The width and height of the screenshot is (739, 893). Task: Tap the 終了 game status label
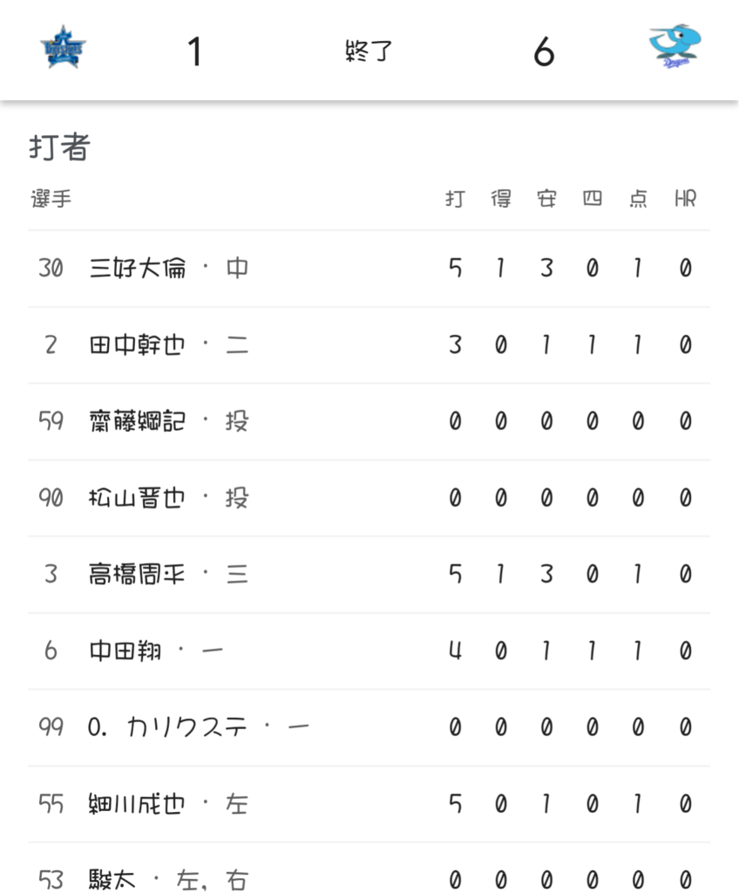(369, 52)
